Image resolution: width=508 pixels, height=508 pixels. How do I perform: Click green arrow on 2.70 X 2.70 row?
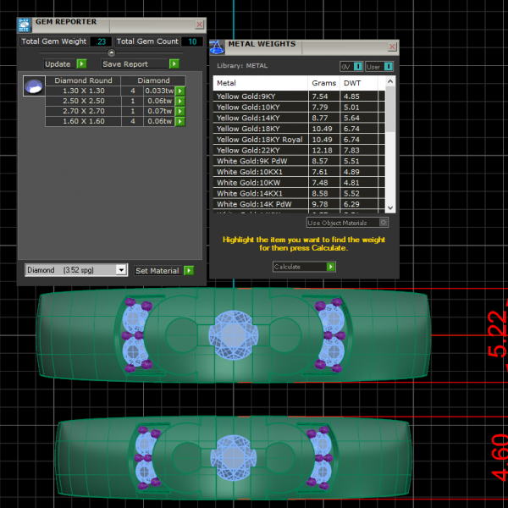click(179, 111)
